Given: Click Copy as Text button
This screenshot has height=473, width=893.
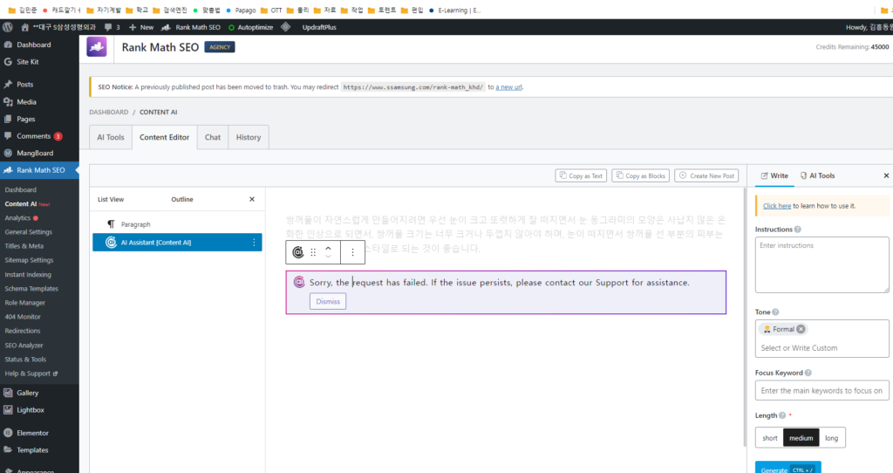Looking at the screenshot, I should (581, 176).
